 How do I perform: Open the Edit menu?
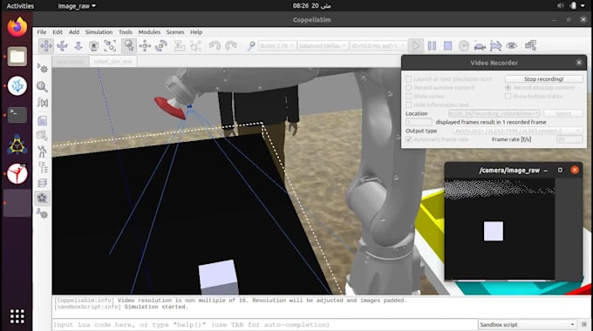pyautogui.click(x=58, y=32)
